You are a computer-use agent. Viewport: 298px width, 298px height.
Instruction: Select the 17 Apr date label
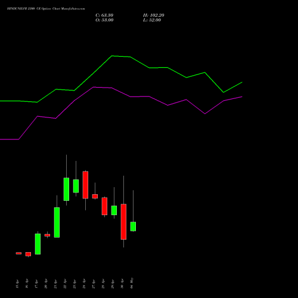(x=36, y=284)
